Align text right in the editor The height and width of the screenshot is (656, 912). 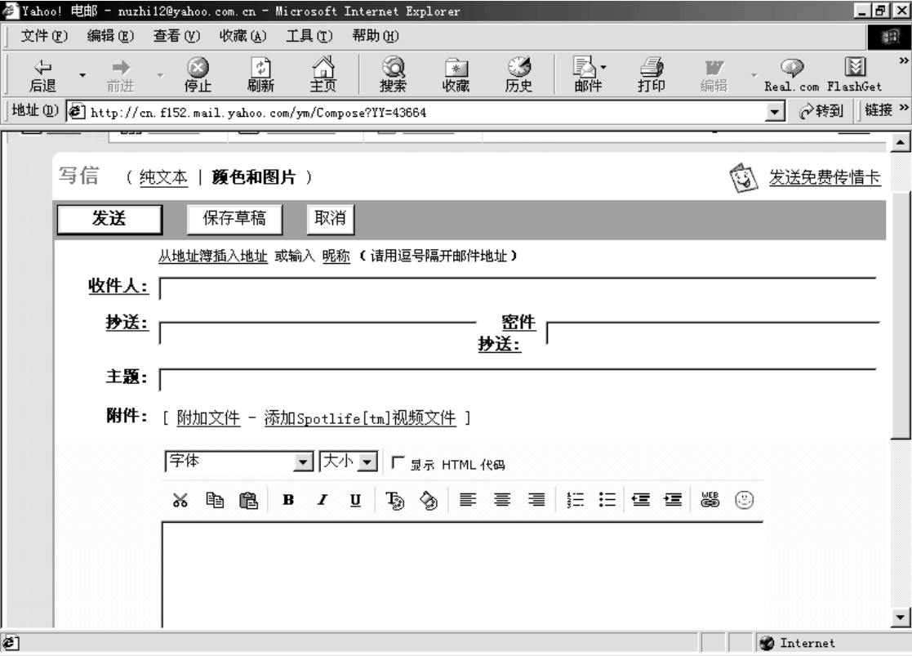point(536,500)
